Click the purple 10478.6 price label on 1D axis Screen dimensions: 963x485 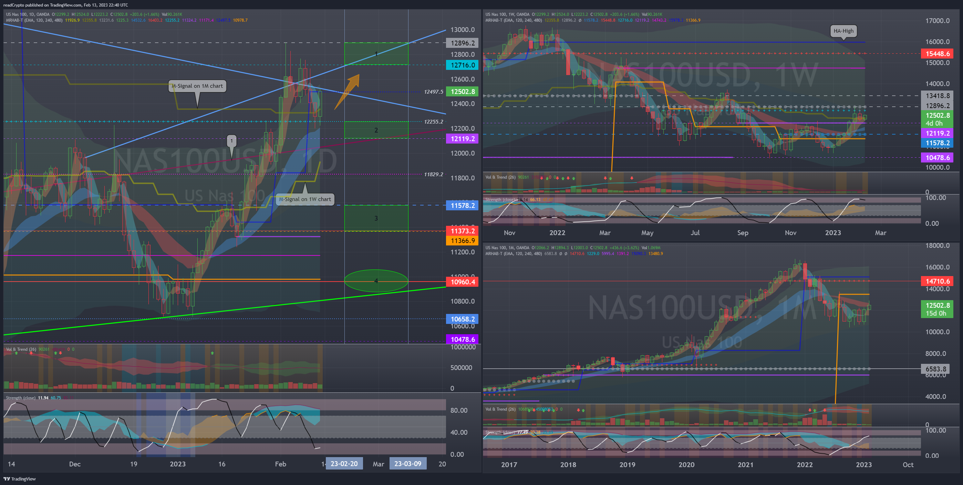tap(463, 339)
